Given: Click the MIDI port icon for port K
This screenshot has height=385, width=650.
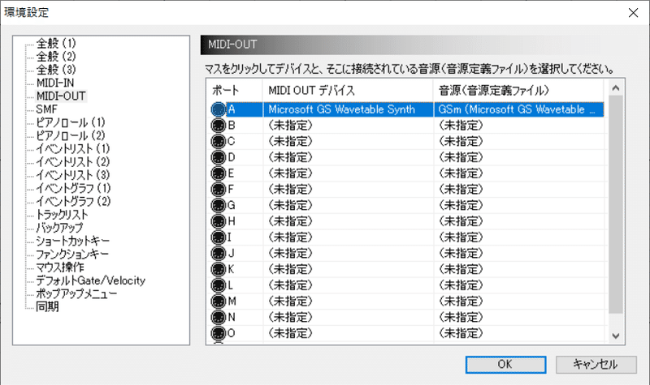Looking at the screenshot, I should [218, 270].
